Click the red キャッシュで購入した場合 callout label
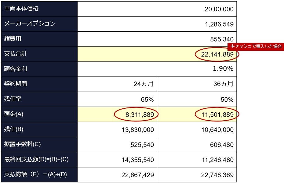Image resolution: width=284 pixels, height=183 pixels. coord(256,46)
